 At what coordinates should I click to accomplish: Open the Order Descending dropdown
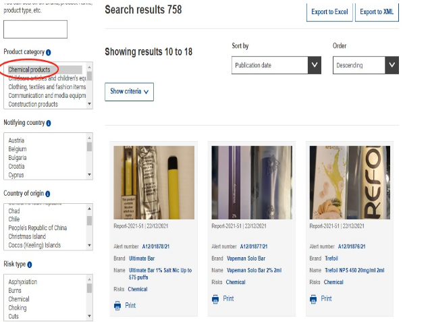pos(365,65)
